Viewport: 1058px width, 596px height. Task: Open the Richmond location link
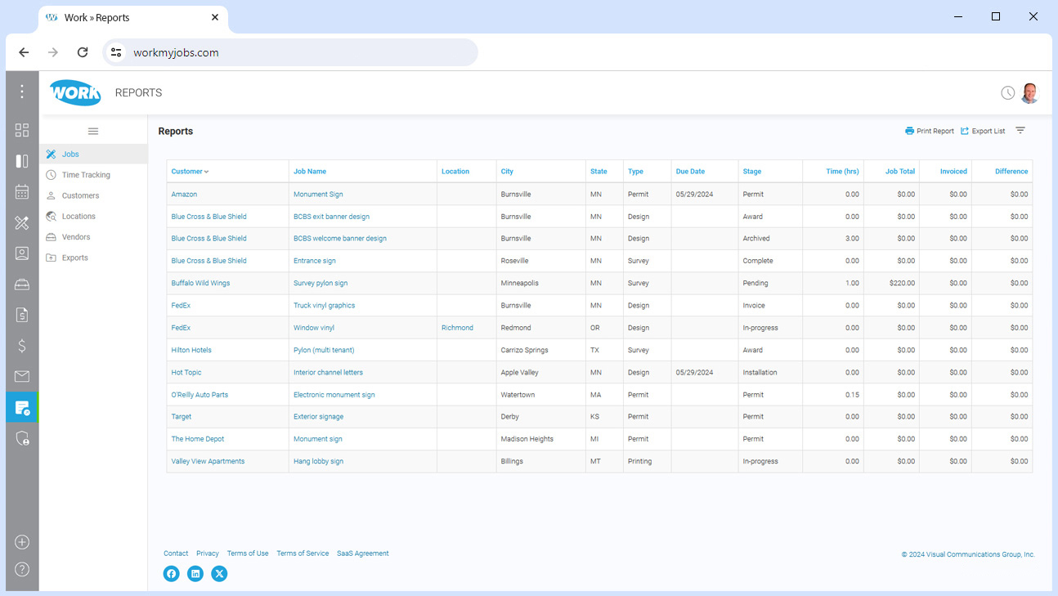457,328
